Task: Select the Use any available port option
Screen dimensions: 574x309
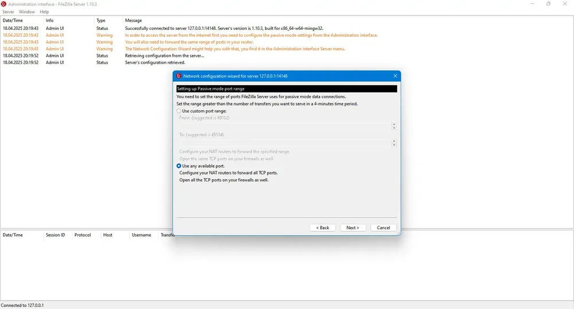Action: click(x=179, y=166)
